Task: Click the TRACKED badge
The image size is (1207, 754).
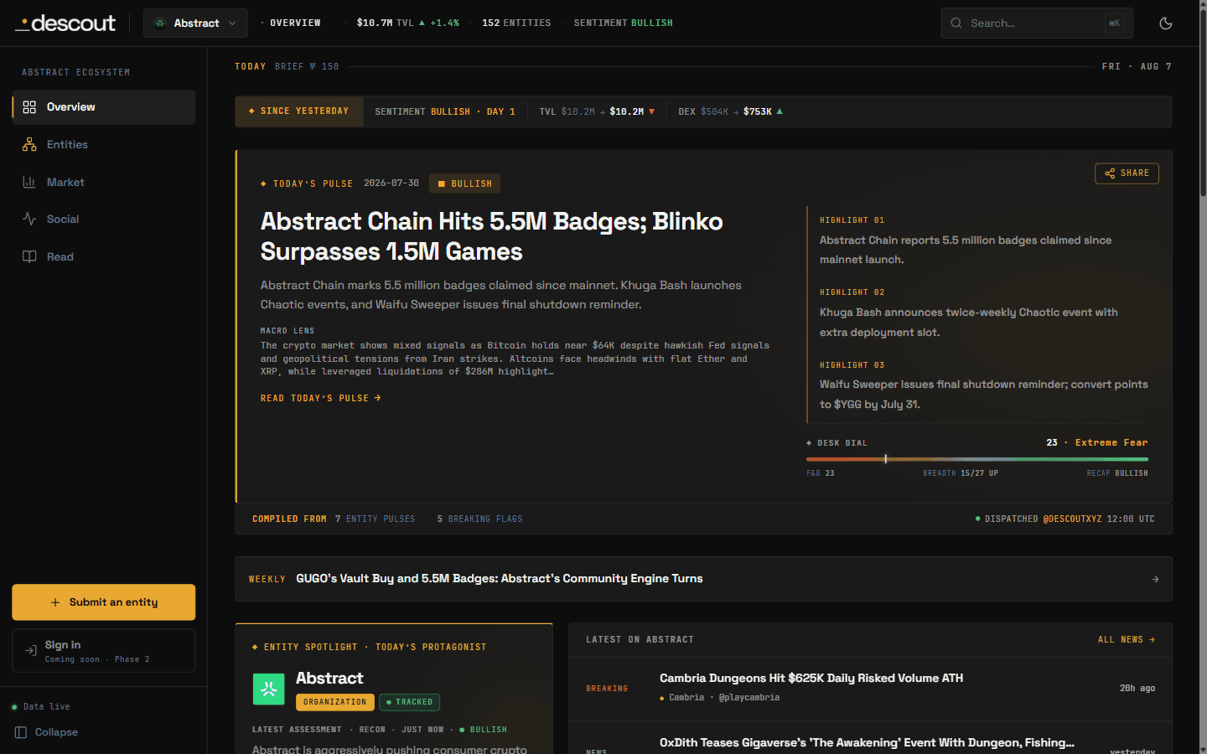Action: (409, 702)
